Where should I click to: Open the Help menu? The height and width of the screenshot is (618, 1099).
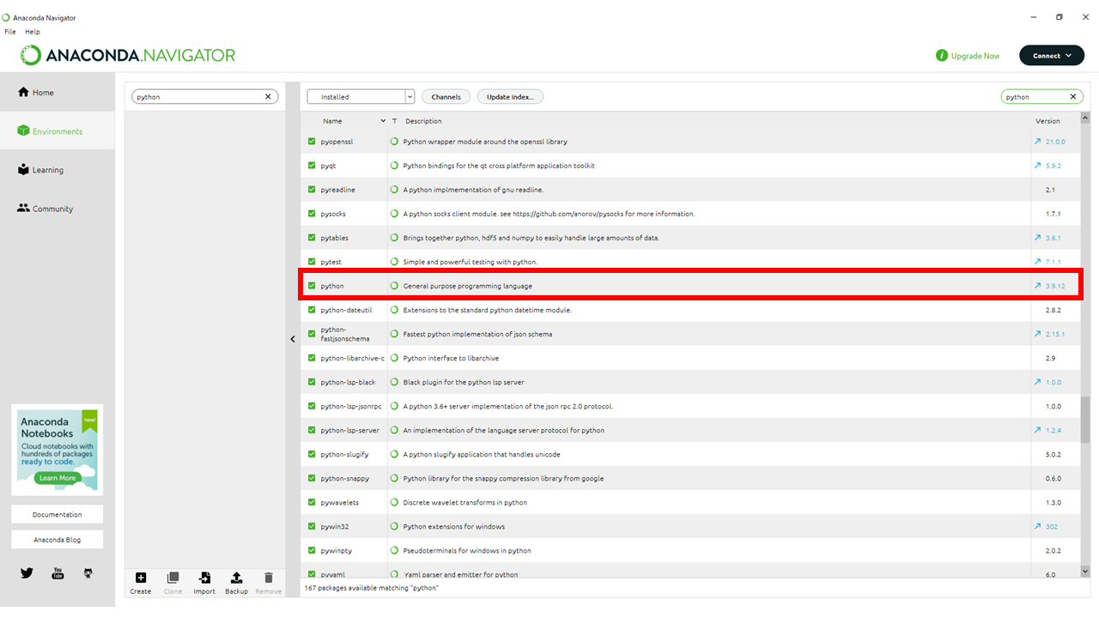click(33, 32)
